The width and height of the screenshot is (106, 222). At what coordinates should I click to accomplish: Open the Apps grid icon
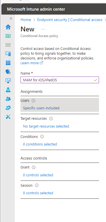pos(8,63)
